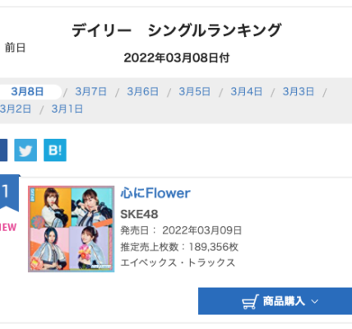
Task: Select the 3月8日 date tab
Action: (x=27, y=91)
